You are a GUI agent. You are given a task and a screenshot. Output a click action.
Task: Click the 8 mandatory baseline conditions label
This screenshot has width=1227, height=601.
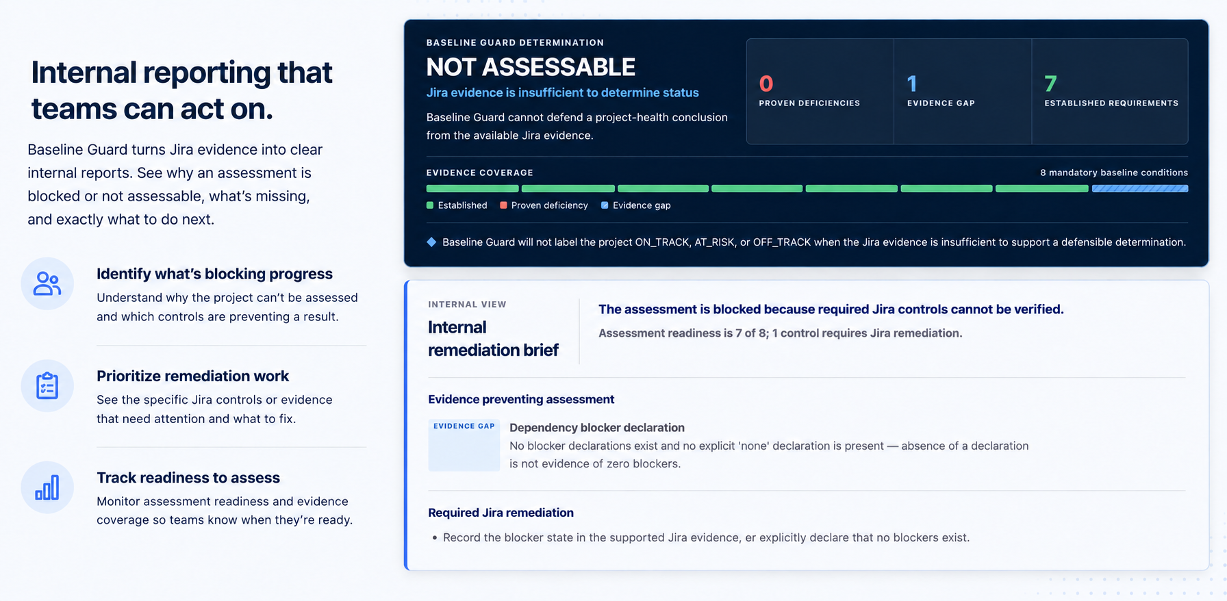coord(1114,172)
